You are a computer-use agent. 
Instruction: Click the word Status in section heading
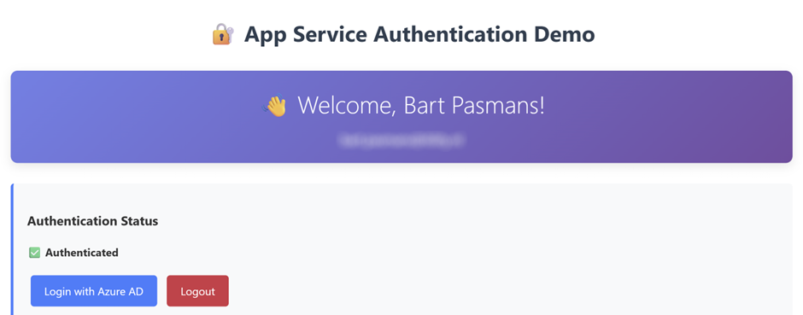(x=139, y=221)
